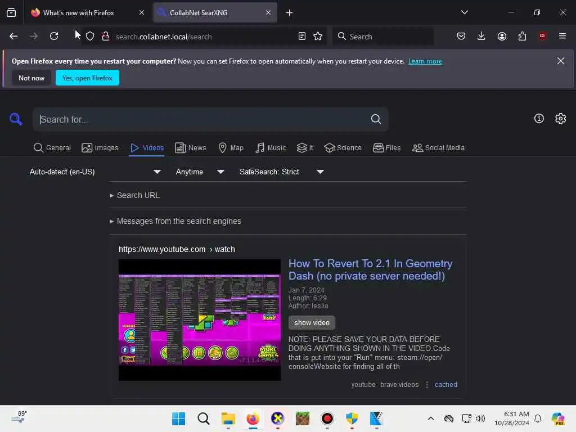Screen dimensions: 576x432
Task: Open Windows Security shield taskbar icon
Action: pos(352,418)
